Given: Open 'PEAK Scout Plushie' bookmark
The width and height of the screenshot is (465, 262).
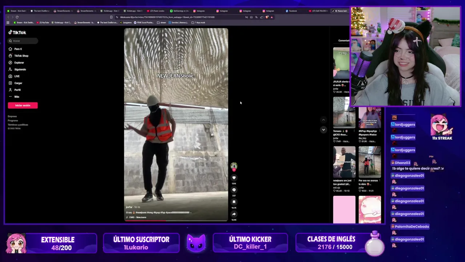Looking at the screenshot, I should [x=144, y=23].
